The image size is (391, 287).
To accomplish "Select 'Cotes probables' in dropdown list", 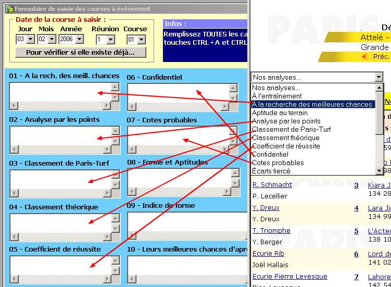I will tap(313, 163).
